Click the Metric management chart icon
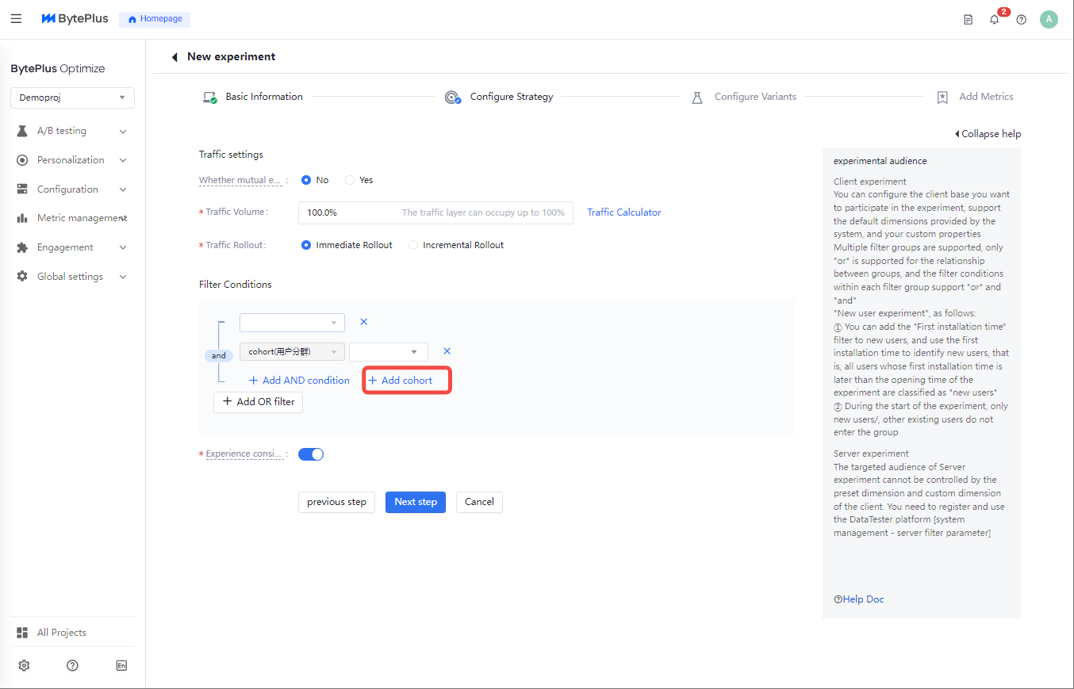The image size is (1074, 689). coord(22,218)
